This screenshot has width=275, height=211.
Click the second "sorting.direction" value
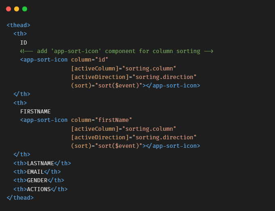click(164, 137)
